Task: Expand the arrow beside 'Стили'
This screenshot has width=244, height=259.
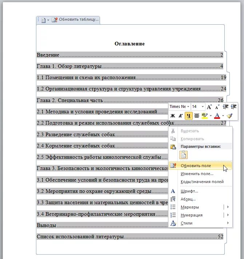Action: coord(228,223)
